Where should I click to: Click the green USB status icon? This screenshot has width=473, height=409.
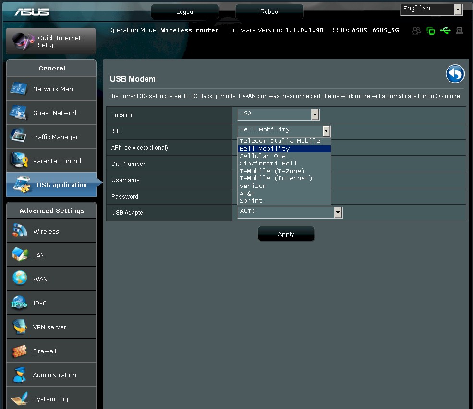point(445,30)
